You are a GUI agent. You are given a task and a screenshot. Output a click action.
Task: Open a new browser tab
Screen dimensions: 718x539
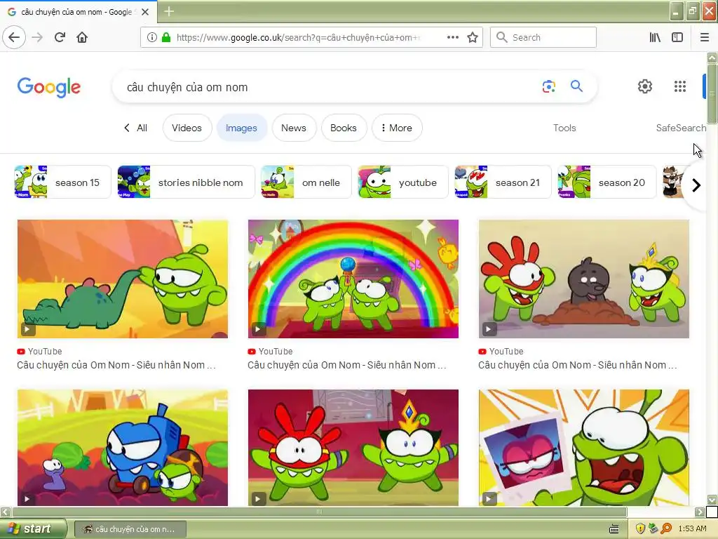click(169, 11)
